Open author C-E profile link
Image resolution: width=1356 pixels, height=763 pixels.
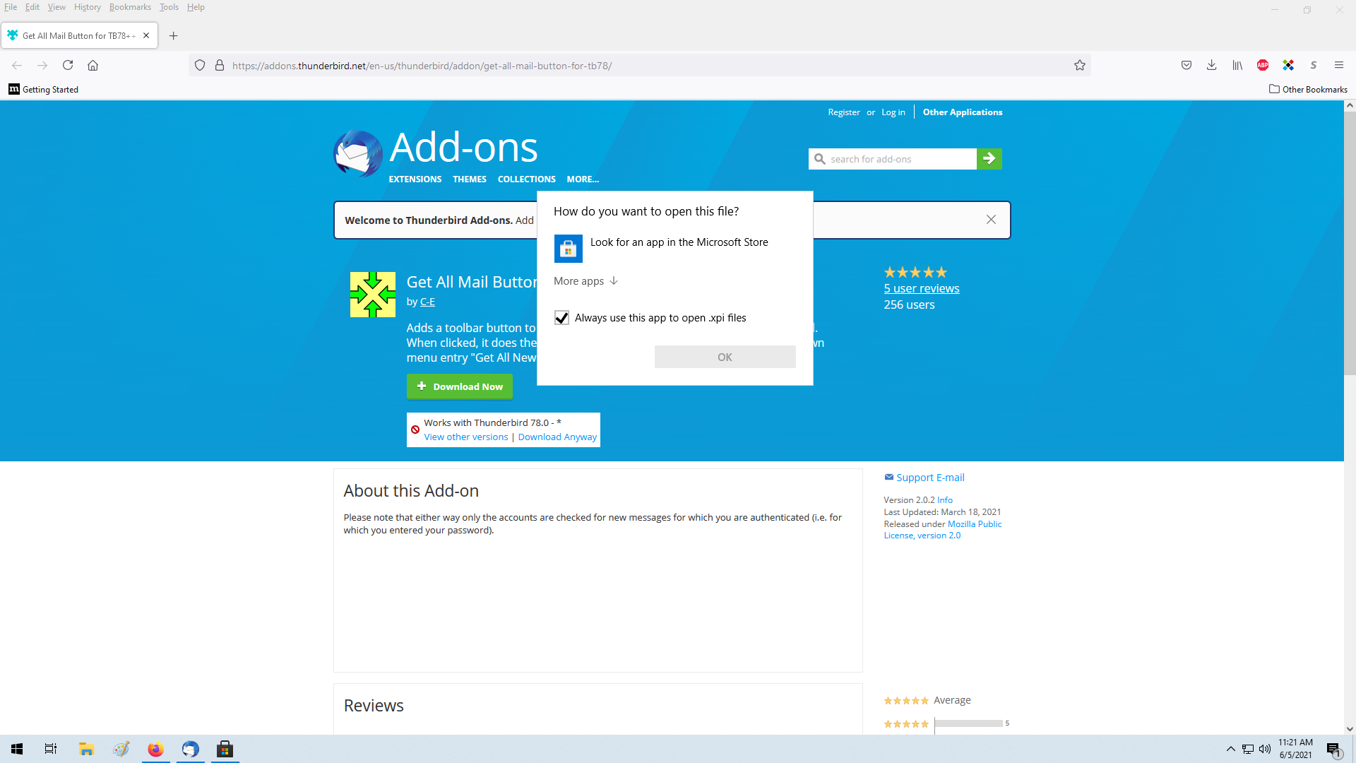click(427, 302)
